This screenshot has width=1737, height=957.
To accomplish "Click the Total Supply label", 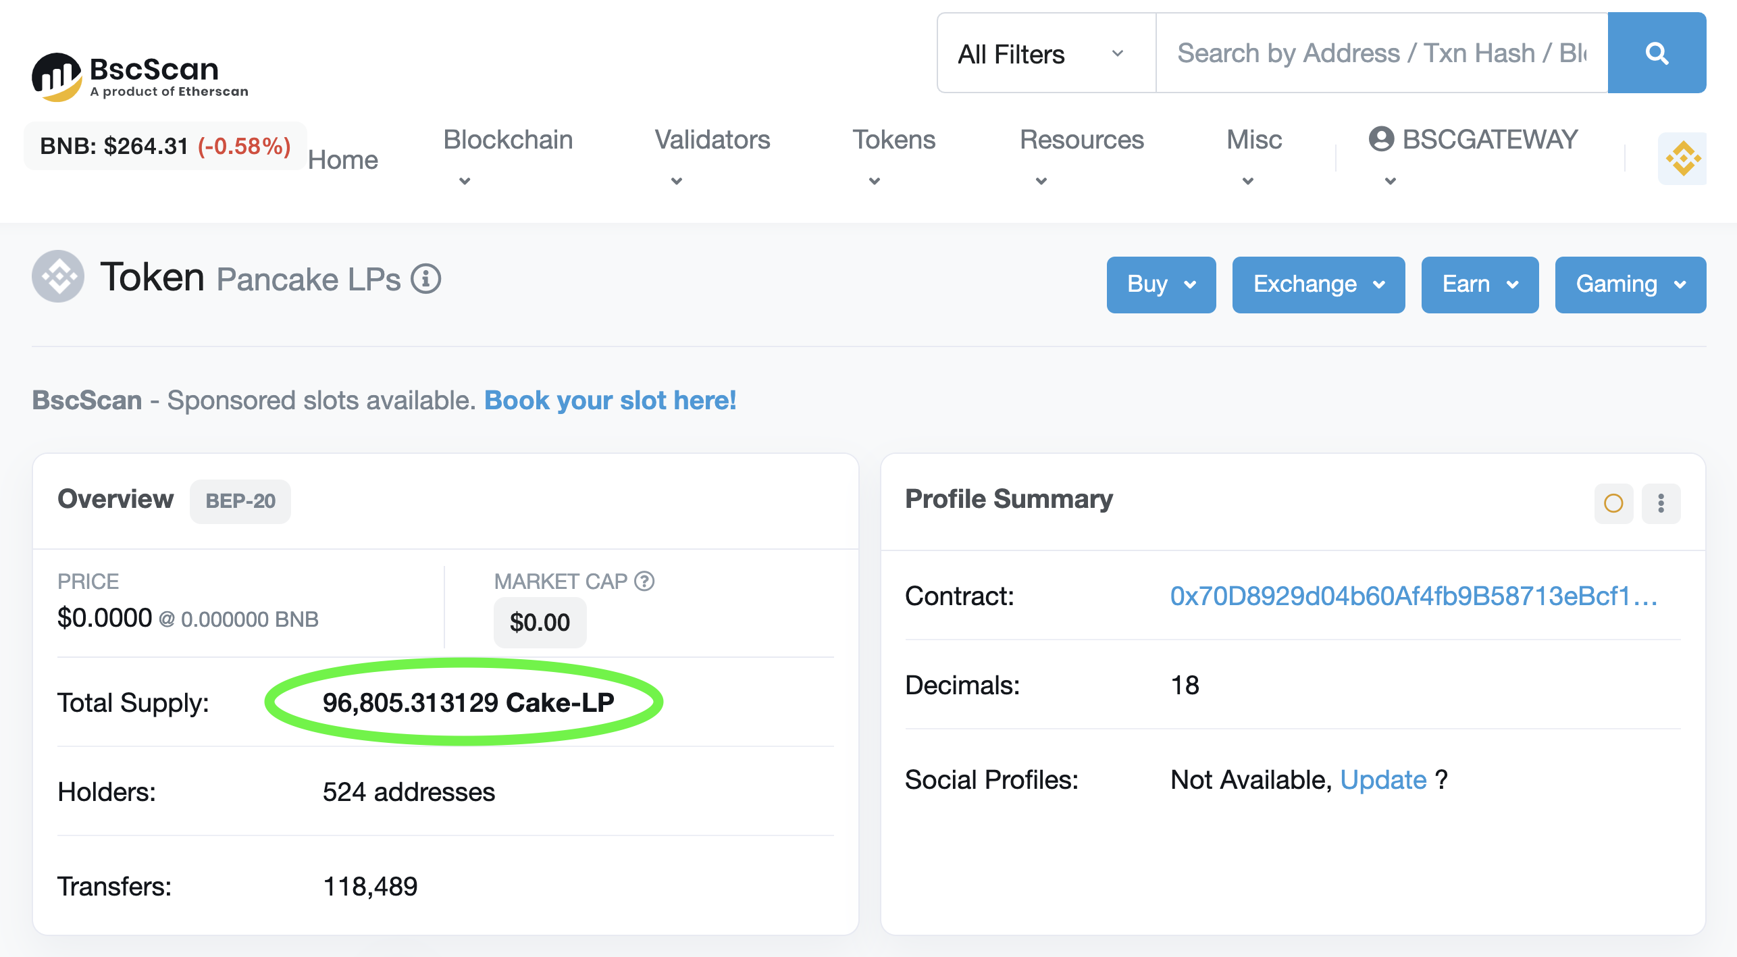I will (133, 703).
